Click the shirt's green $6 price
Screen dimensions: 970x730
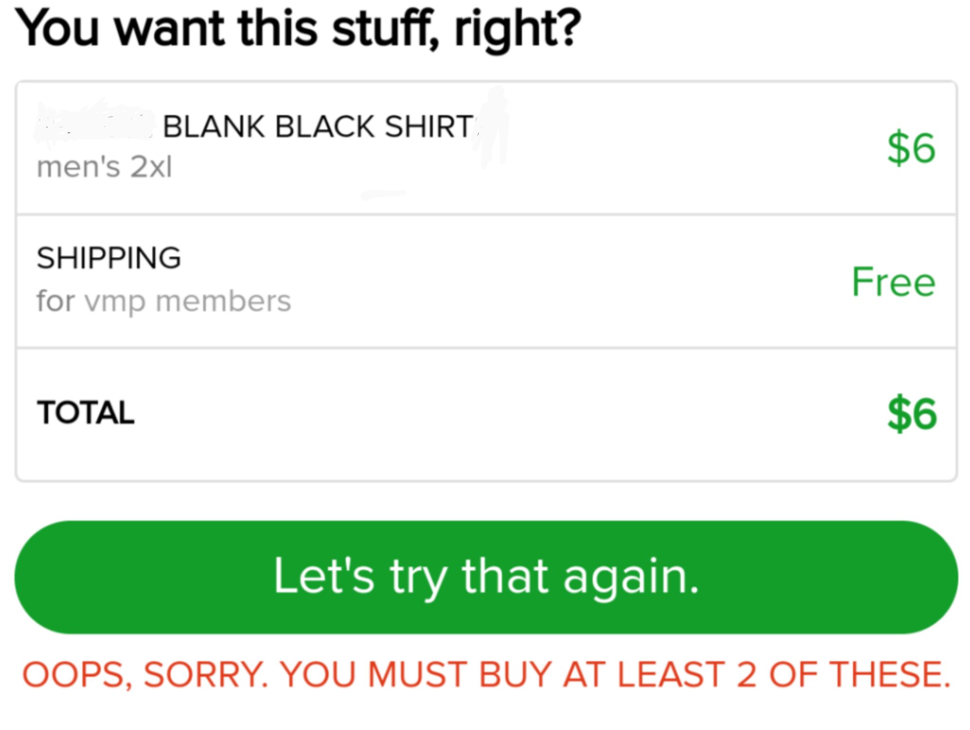point(911,148)
